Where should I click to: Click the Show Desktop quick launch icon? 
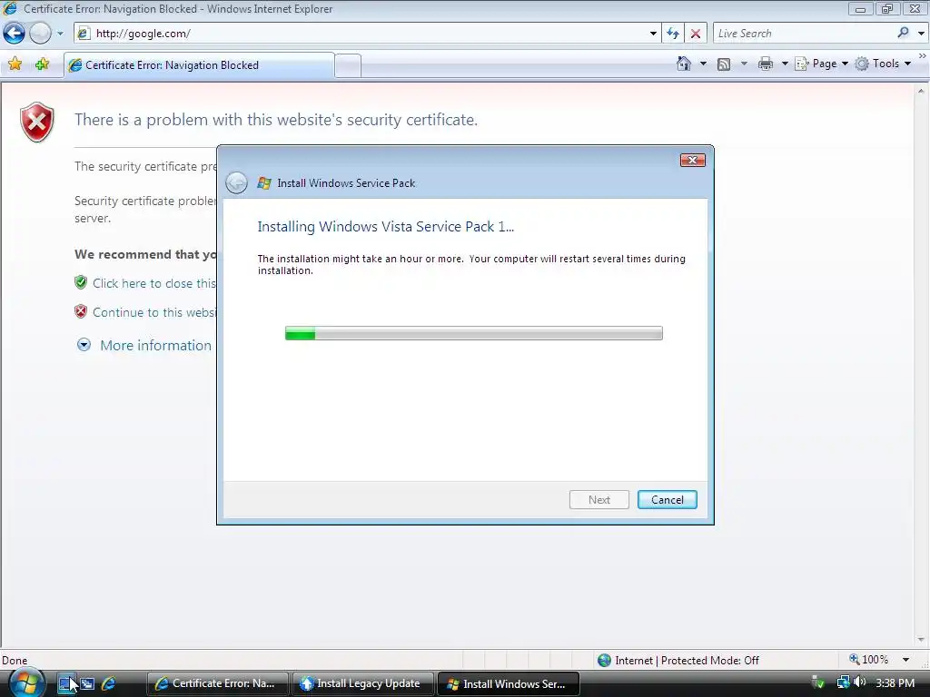(x=65, y=684)
